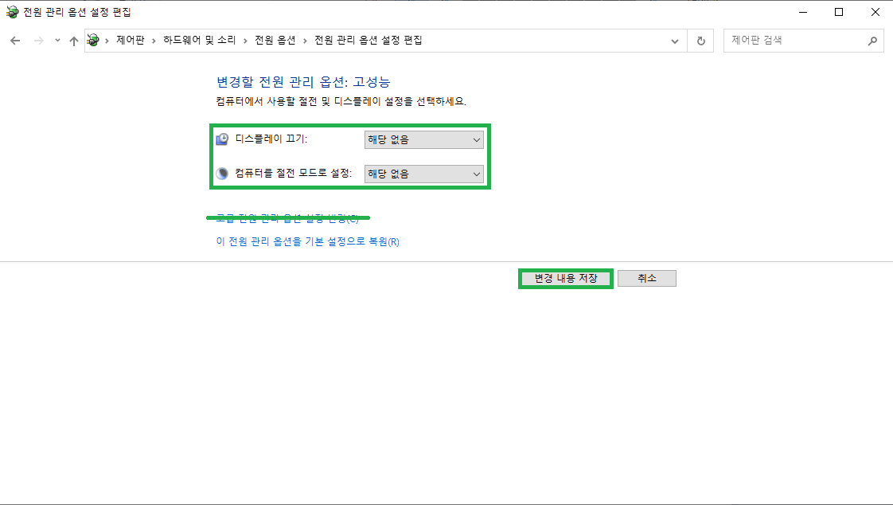Go up one folder level

pyautogui.click(x=73, y=41)
